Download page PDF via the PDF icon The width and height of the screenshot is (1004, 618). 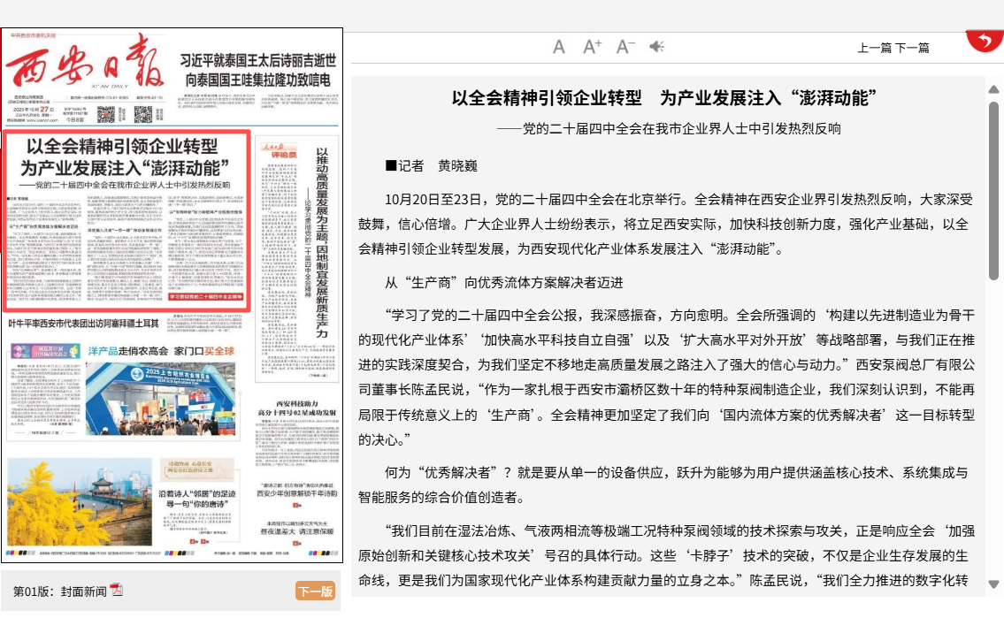pos(117,590)
